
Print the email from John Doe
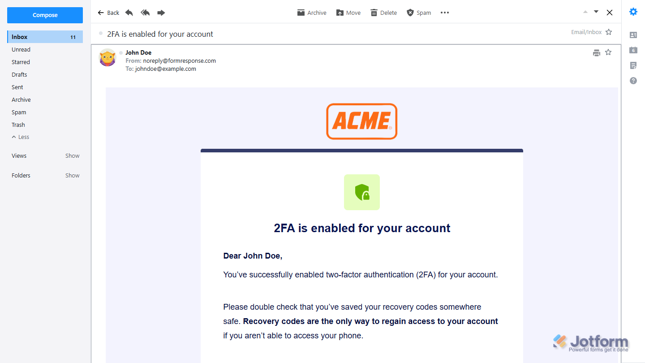[596, 52]
